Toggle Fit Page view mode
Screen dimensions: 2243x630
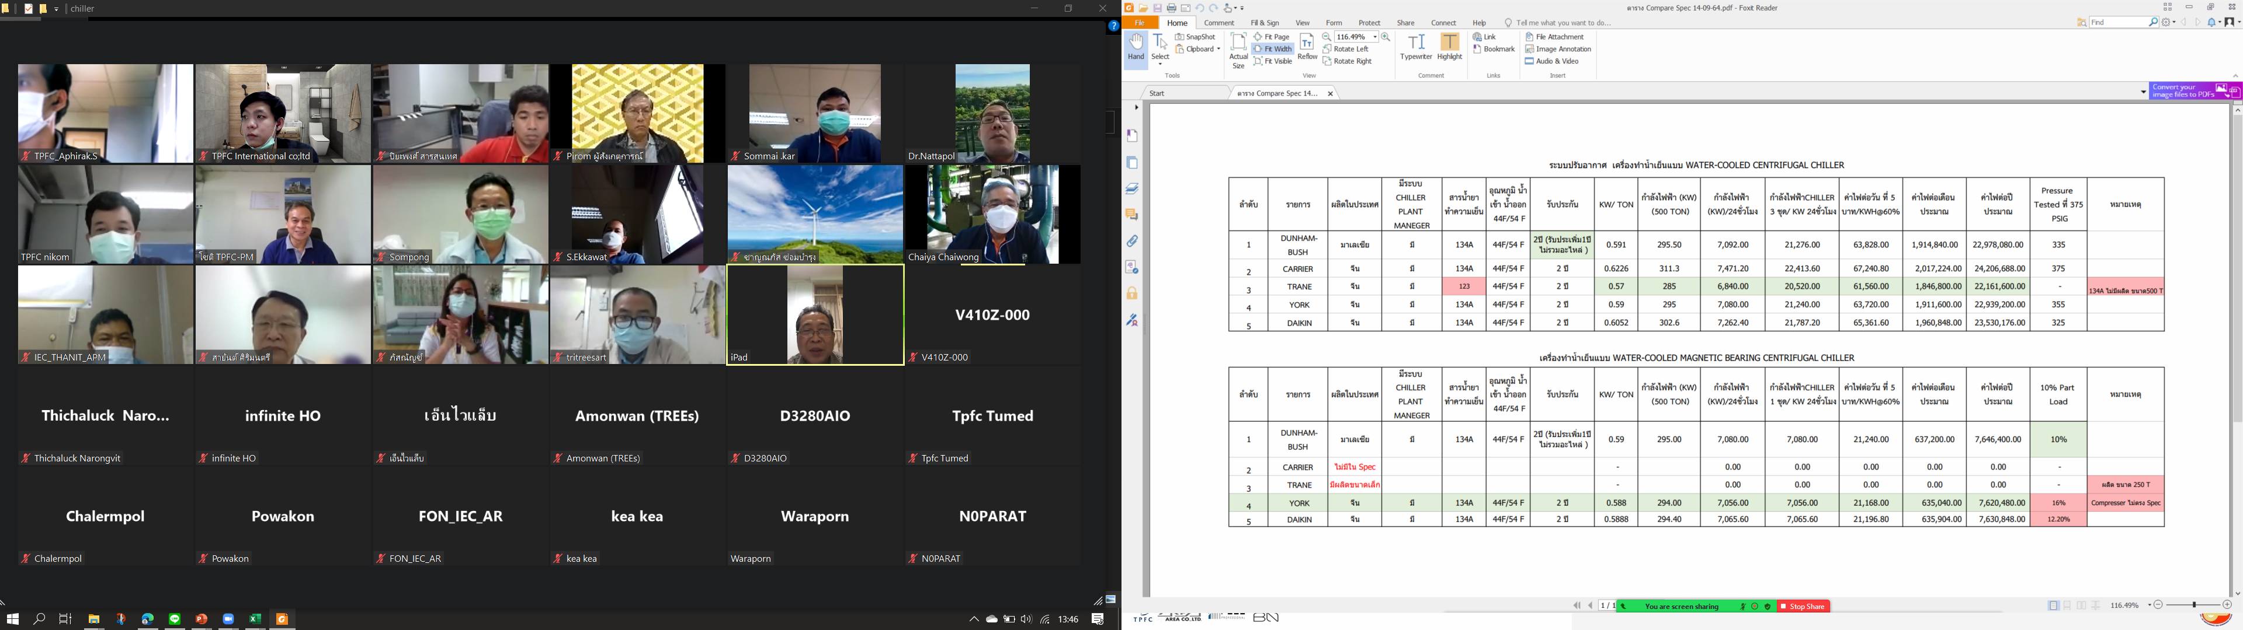click(x=1272, y=37)
